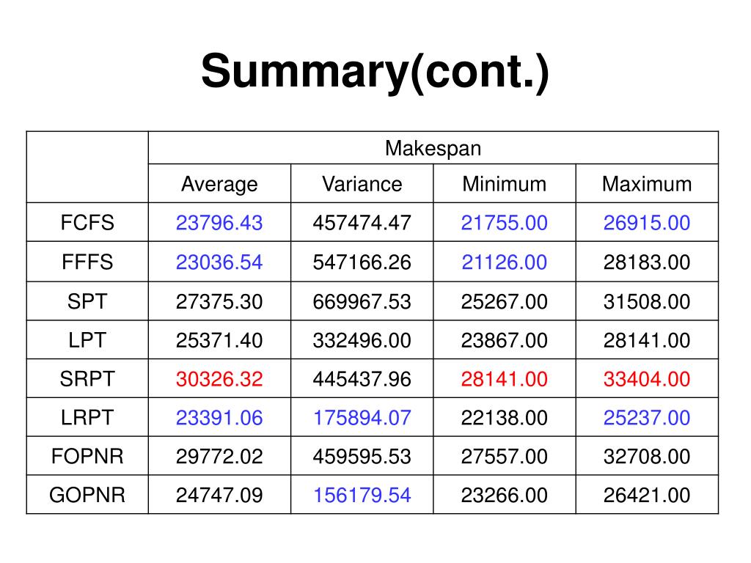Viewport: 751px width, 563px height.
Task: Select the LRPT variance 175894.07
Action: point(362,418)
